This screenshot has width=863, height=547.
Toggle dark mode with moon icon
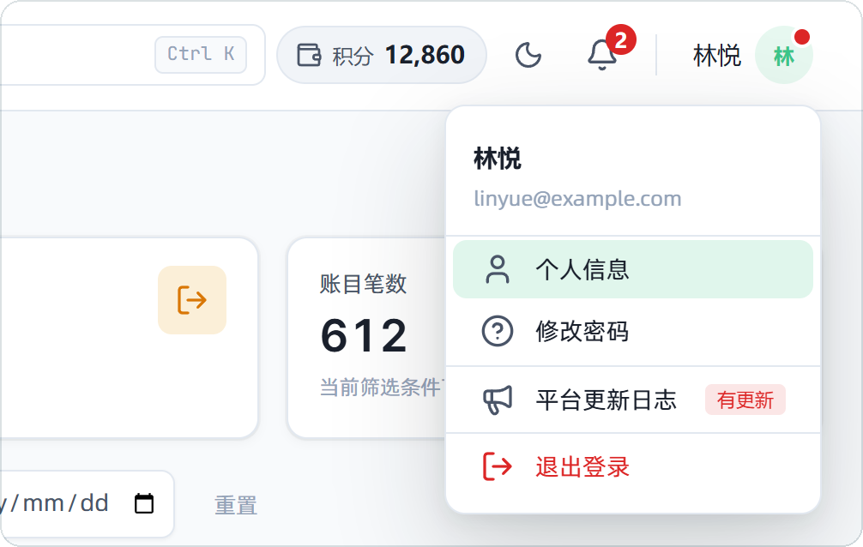click(528, 56)
